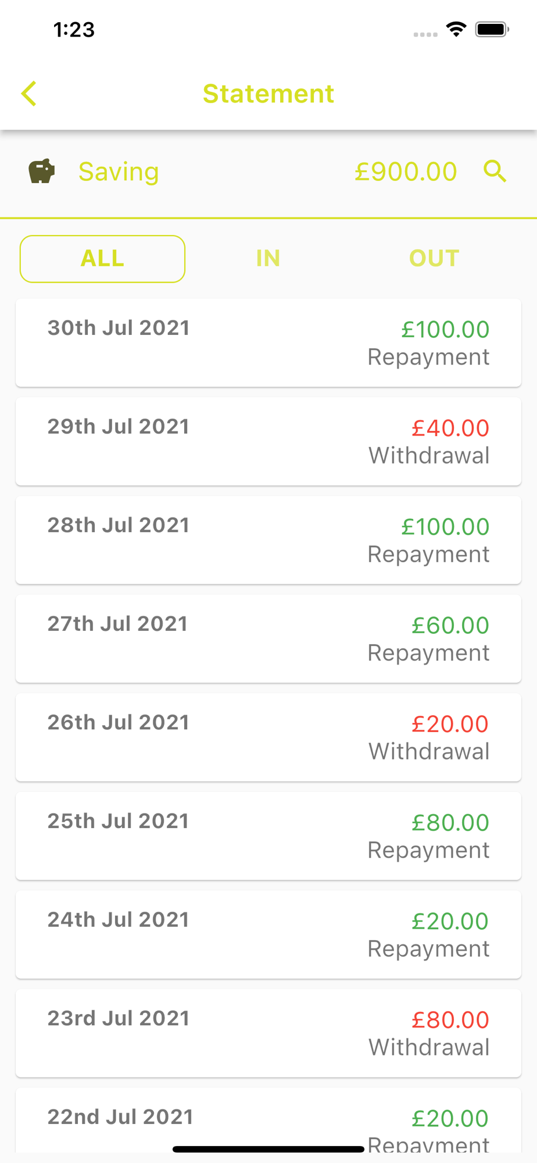Tap the Wi-Fi status icon

pos(456,29)
